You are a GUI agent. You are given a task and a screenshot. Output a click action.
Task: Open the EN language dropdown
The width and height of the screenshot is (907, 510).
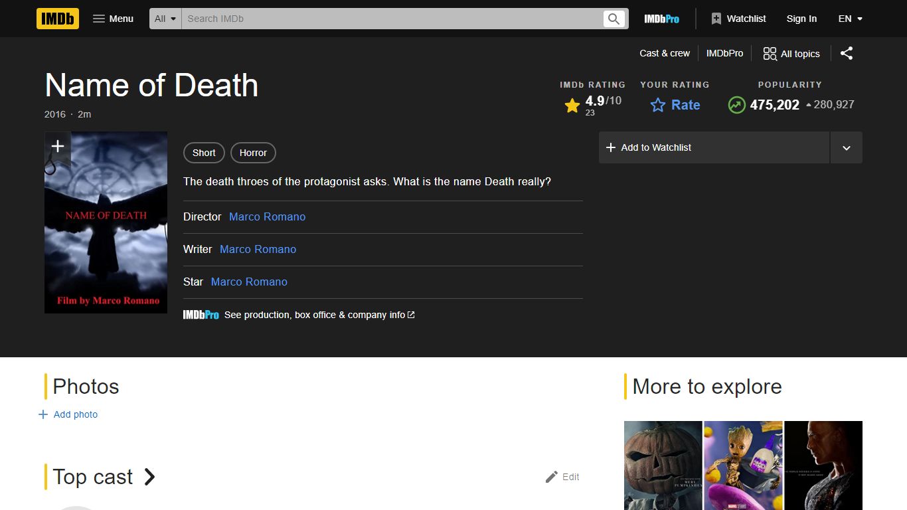point(851,19)
